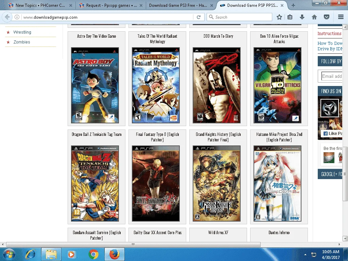Open the Wild Arms XF title link
The image size is (348, 261).
[218, 232]
